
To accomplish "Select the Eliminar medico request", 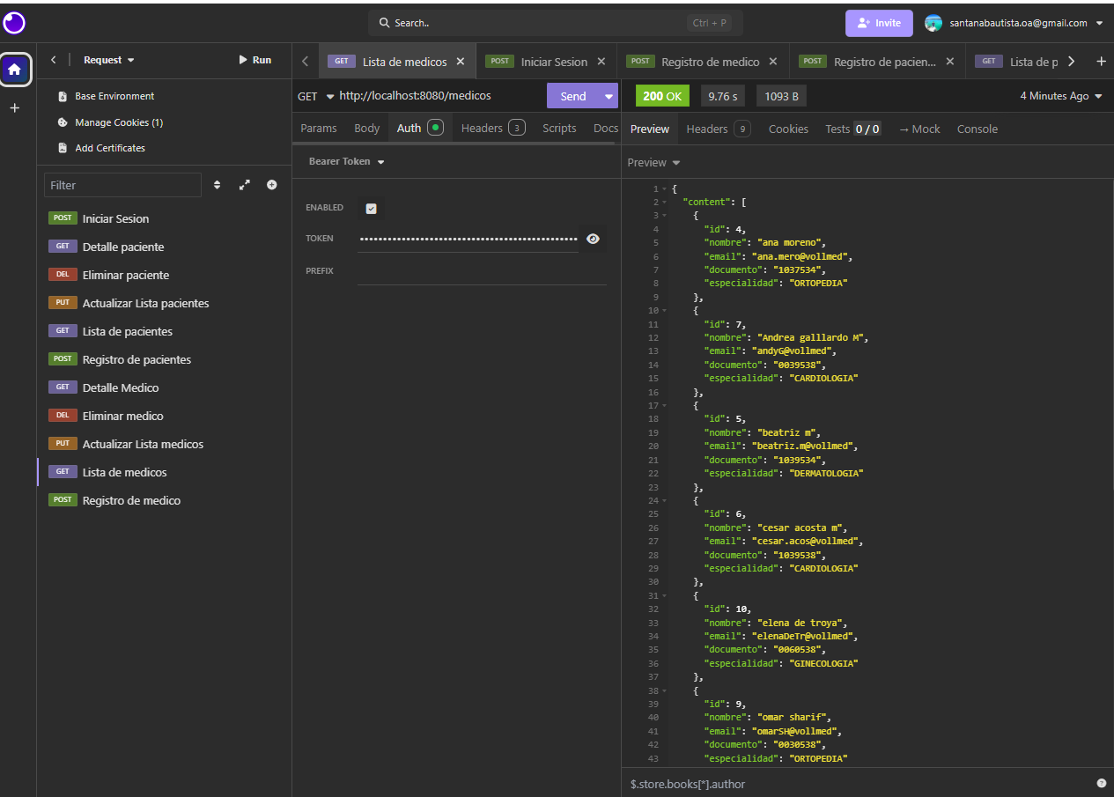I will [164, 416].
